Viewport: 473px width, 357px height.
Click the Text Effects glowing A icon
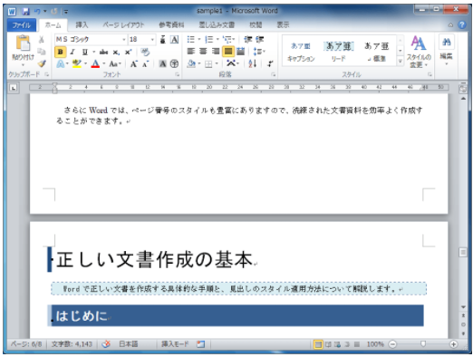click(61, 63)
